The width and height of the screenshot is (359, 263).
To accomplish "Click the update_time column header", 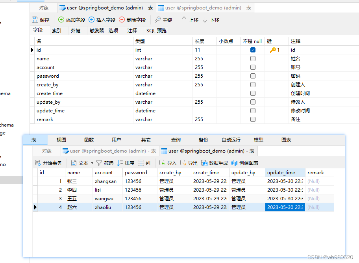I will (285, 173).
